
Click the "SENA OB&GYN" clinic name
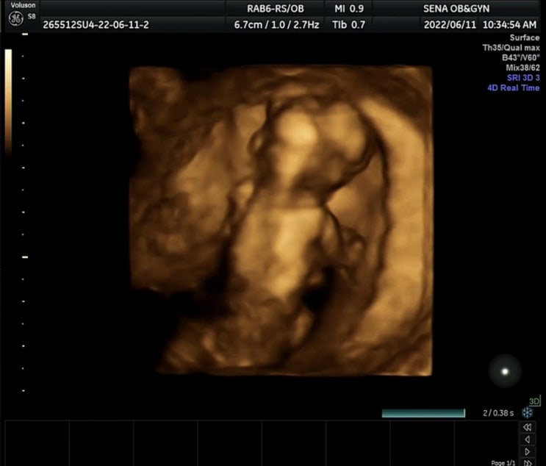(456, 9)
